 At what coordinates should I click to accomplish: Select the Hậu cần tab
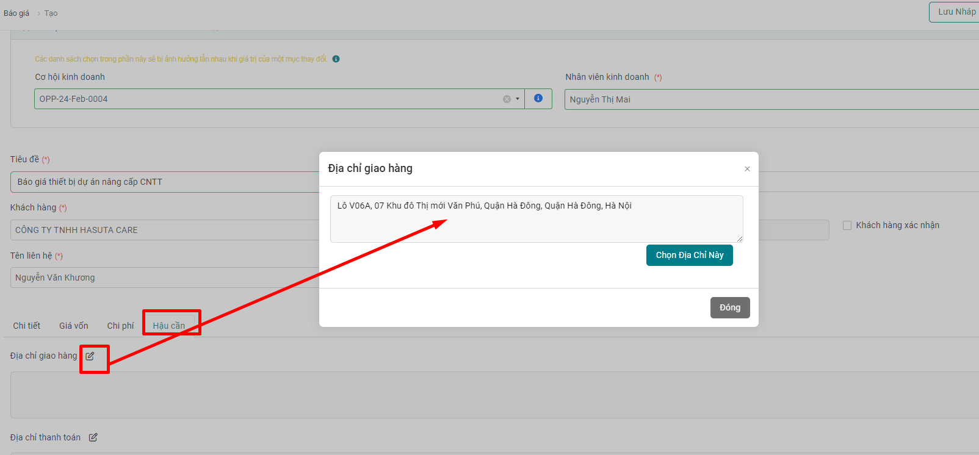click(169, 326)
